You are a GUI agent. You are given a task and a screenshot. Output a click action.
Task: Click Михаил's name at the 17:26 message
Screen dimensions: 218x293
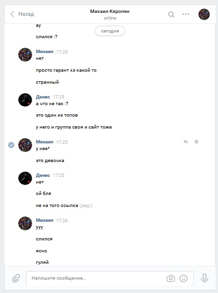[x=45, y=220]
